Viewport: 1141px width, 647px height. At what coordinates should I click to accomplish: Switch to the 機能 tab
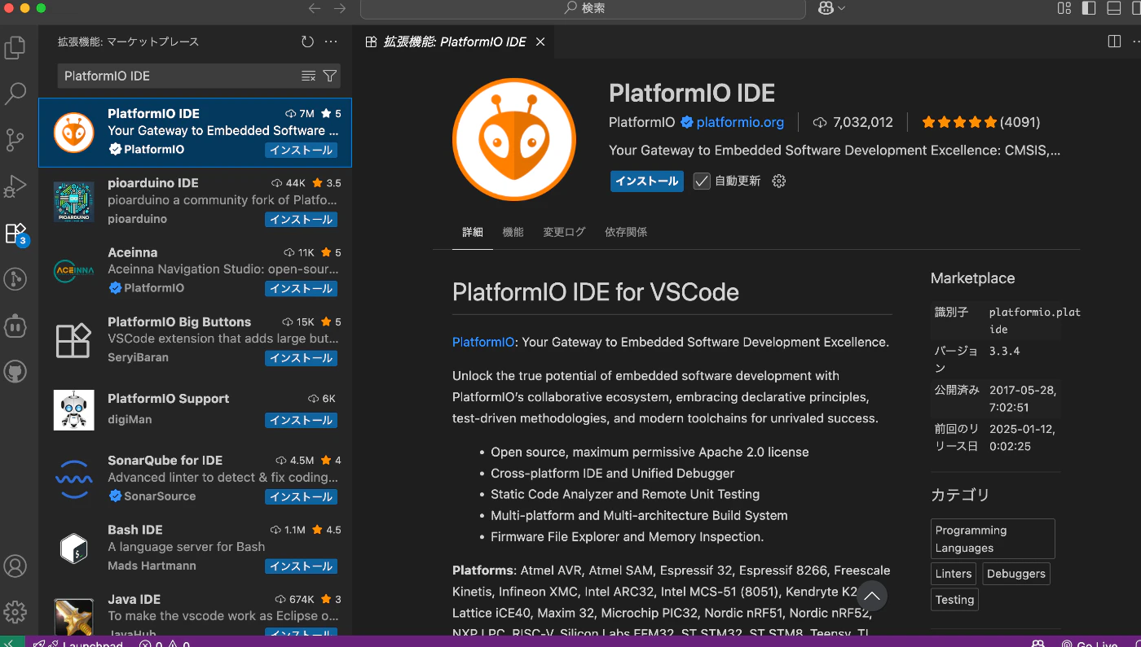pos(513,232)
